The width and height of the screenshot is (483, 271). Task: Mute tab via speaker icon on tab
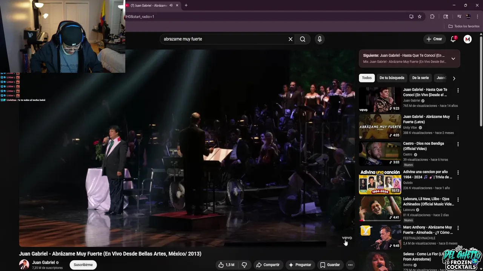(x=171, y=5)
